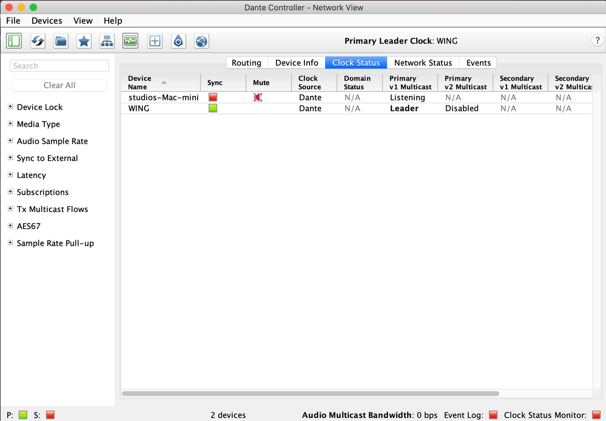Expand the Audio Sample Rate filter
The image size is (606, 421).
click(x=11, y=141)
